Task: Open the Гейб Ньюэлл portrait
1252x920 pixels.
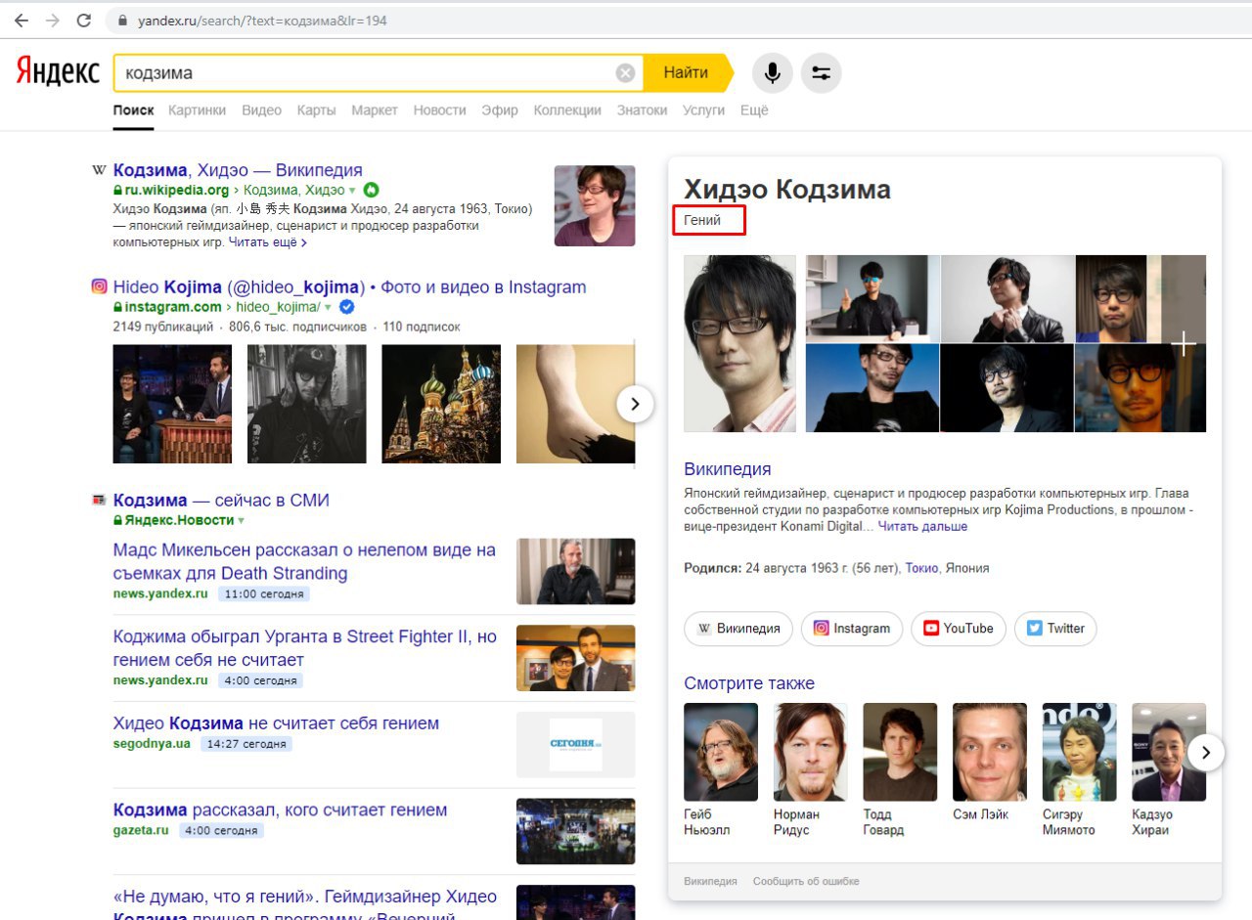Action: 721,752
